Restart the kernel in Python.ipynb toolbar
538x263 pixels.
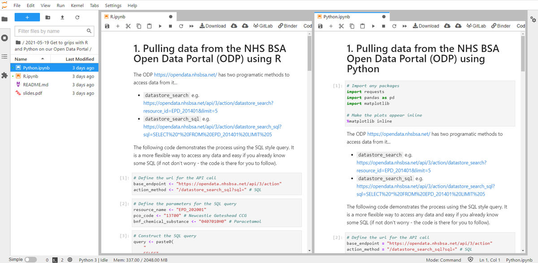(394, 26)
